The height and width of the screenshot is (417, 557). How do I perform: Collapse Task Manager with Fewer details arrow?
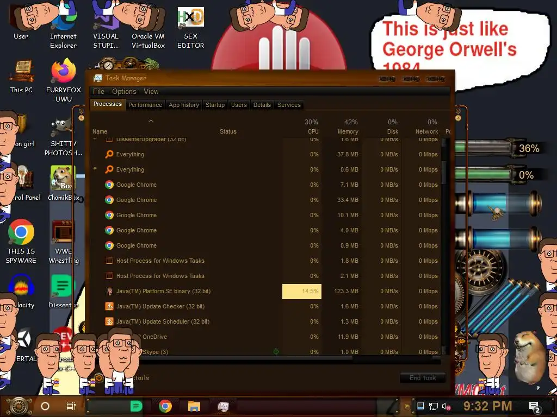pos(99,378)
